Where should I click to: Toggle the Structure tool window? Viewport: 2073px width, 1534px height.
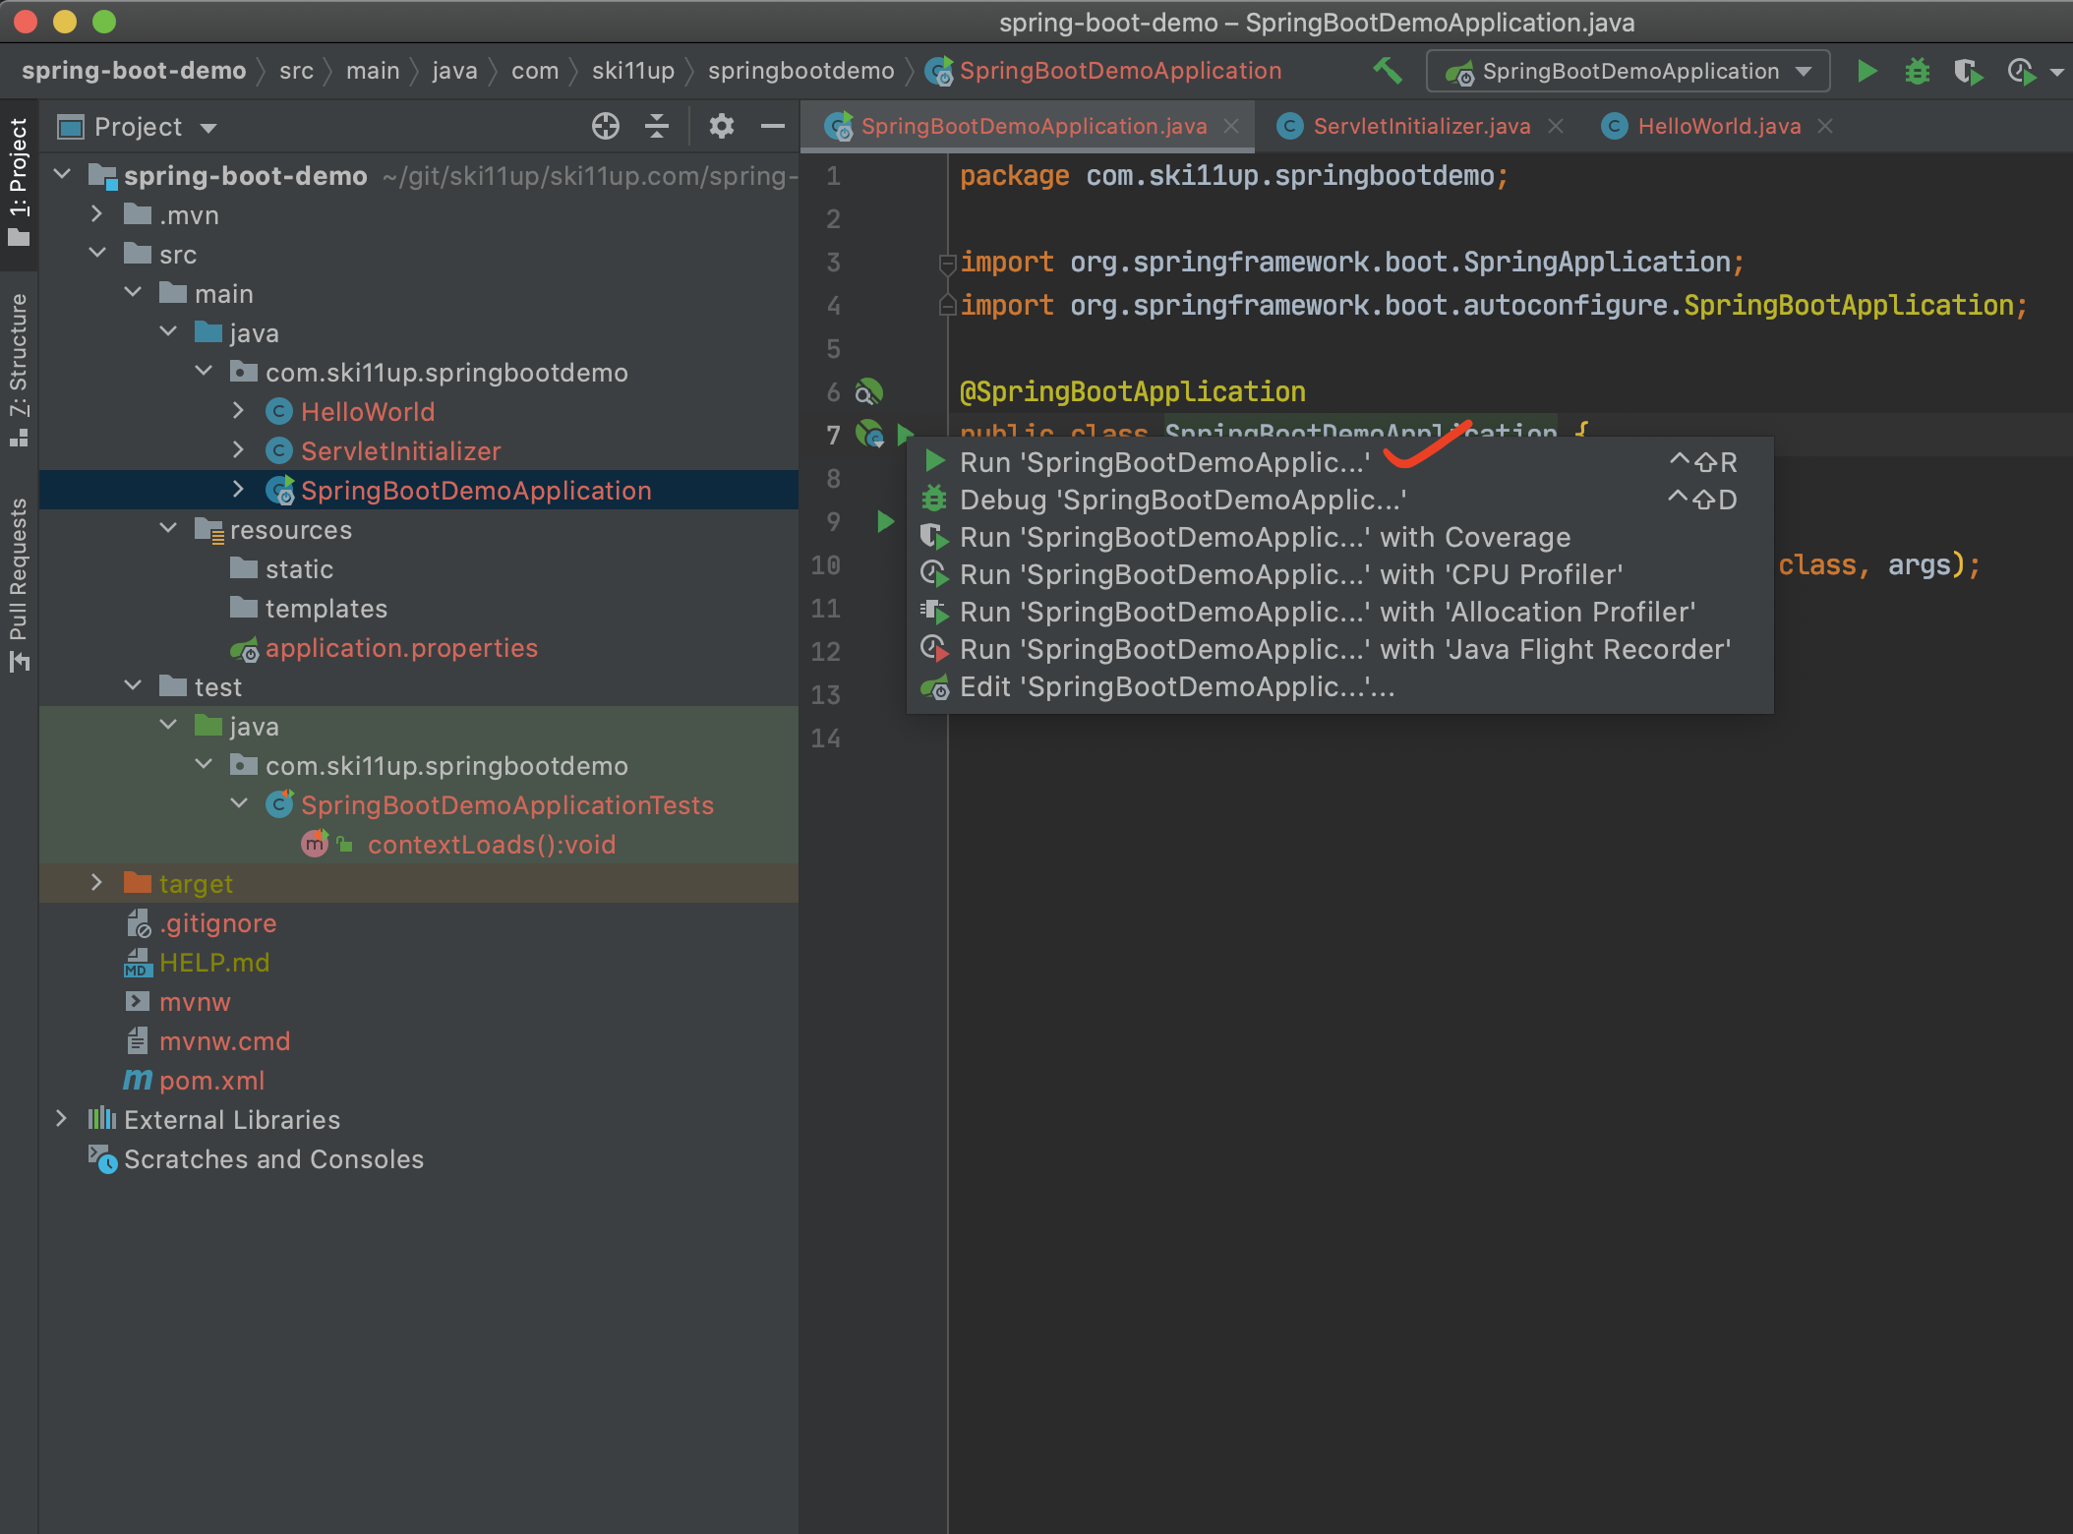coord(19,369)
